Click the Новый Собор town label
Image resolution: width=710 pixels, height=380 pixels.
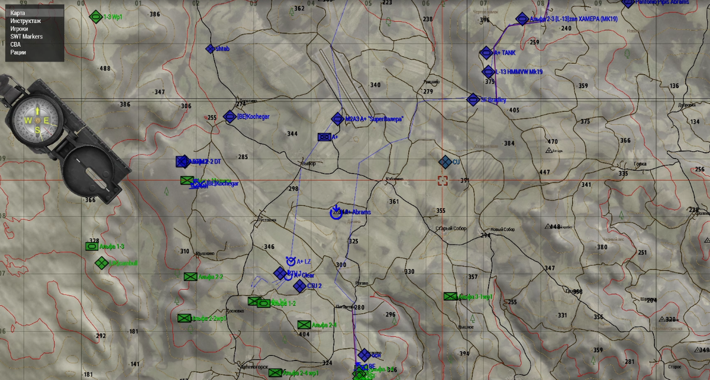click(x=502, y=230)
